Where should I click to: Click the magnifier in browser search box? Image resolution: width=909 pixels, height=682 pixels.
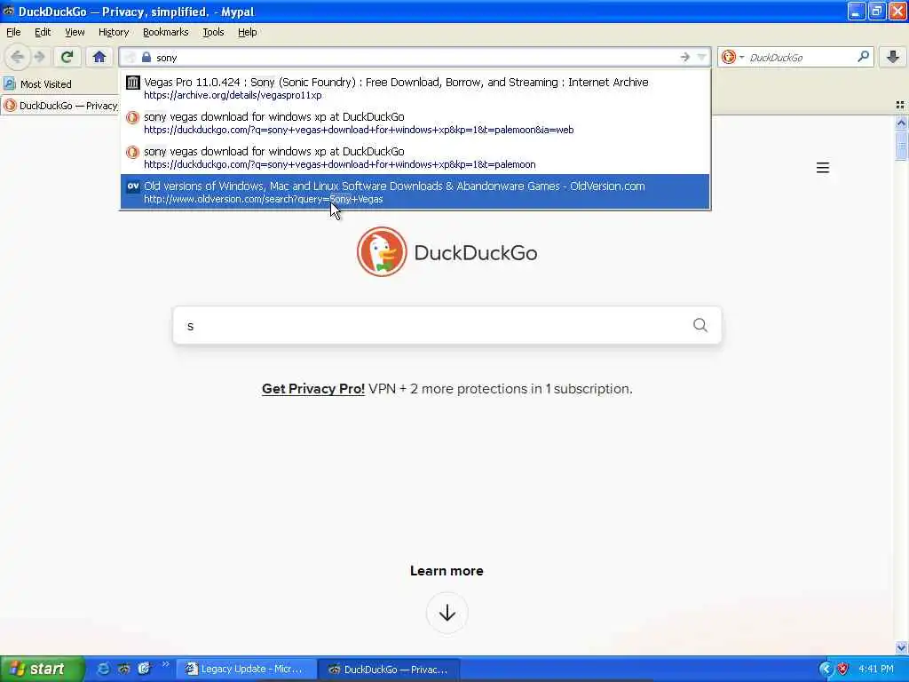coord(863,57)
